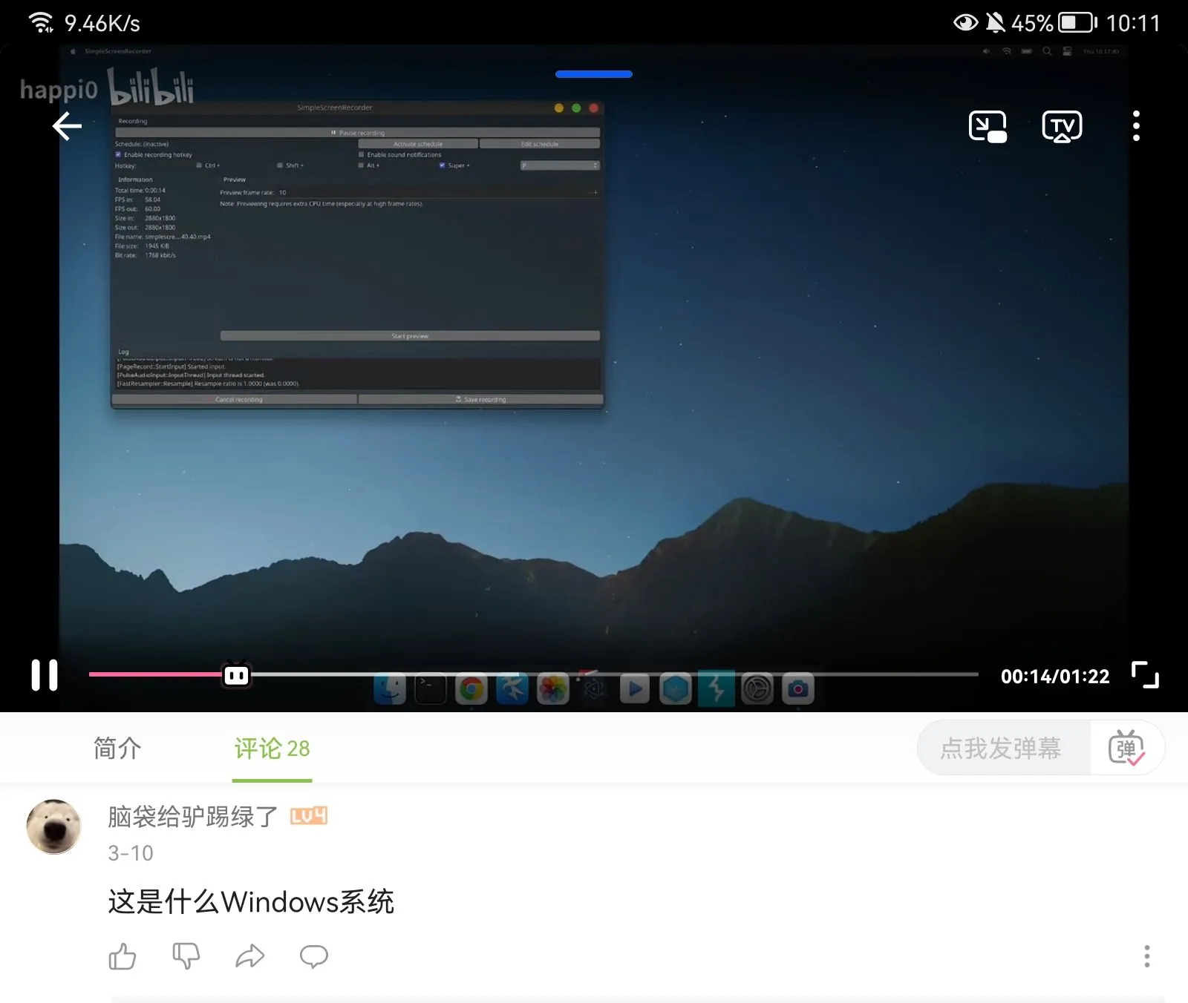Image resolution: width=1188 pixels, height=1003 pixels.
Task: Open the video's three-dot options menu
Action: [x=1136, y=126]
